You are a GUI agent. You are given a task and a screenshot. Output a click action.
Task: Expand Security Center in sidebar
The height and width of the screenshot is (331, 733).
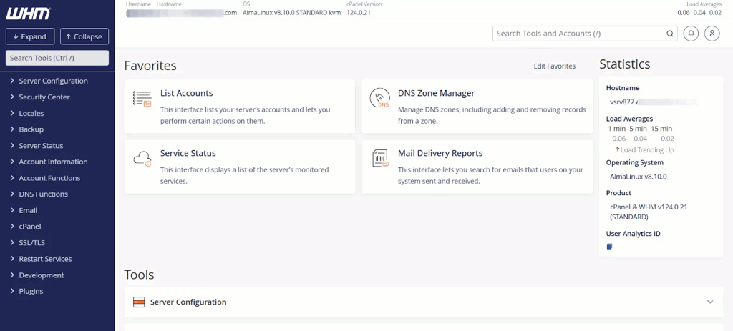pyautogui.click(x=44, y=97)
